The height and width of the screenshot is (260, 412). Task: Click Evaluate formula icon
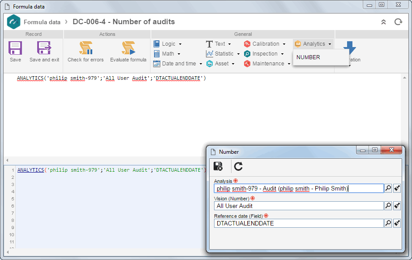point(128,48)
